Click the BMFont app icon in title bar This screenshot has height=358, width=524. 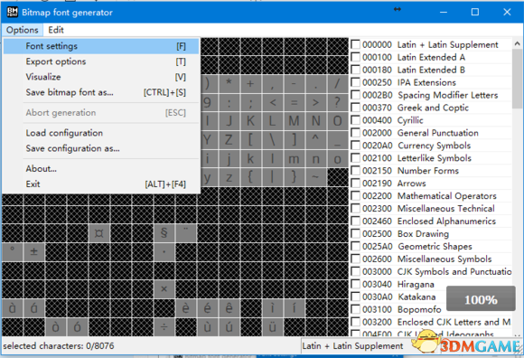[13, 12]
